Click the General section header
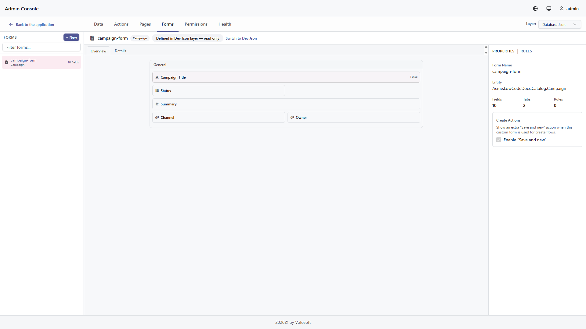The image size is (586, 329). tap(286, 65)
